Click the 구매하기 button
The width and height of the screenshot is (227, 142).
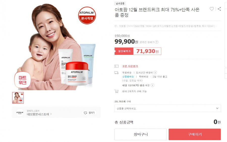(195, 134)
